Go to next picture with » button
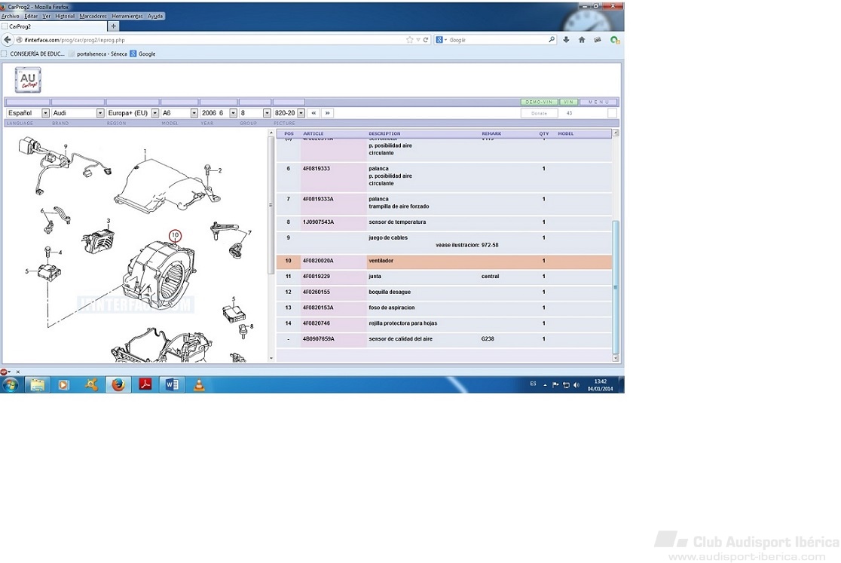 [x=327, y=113]
